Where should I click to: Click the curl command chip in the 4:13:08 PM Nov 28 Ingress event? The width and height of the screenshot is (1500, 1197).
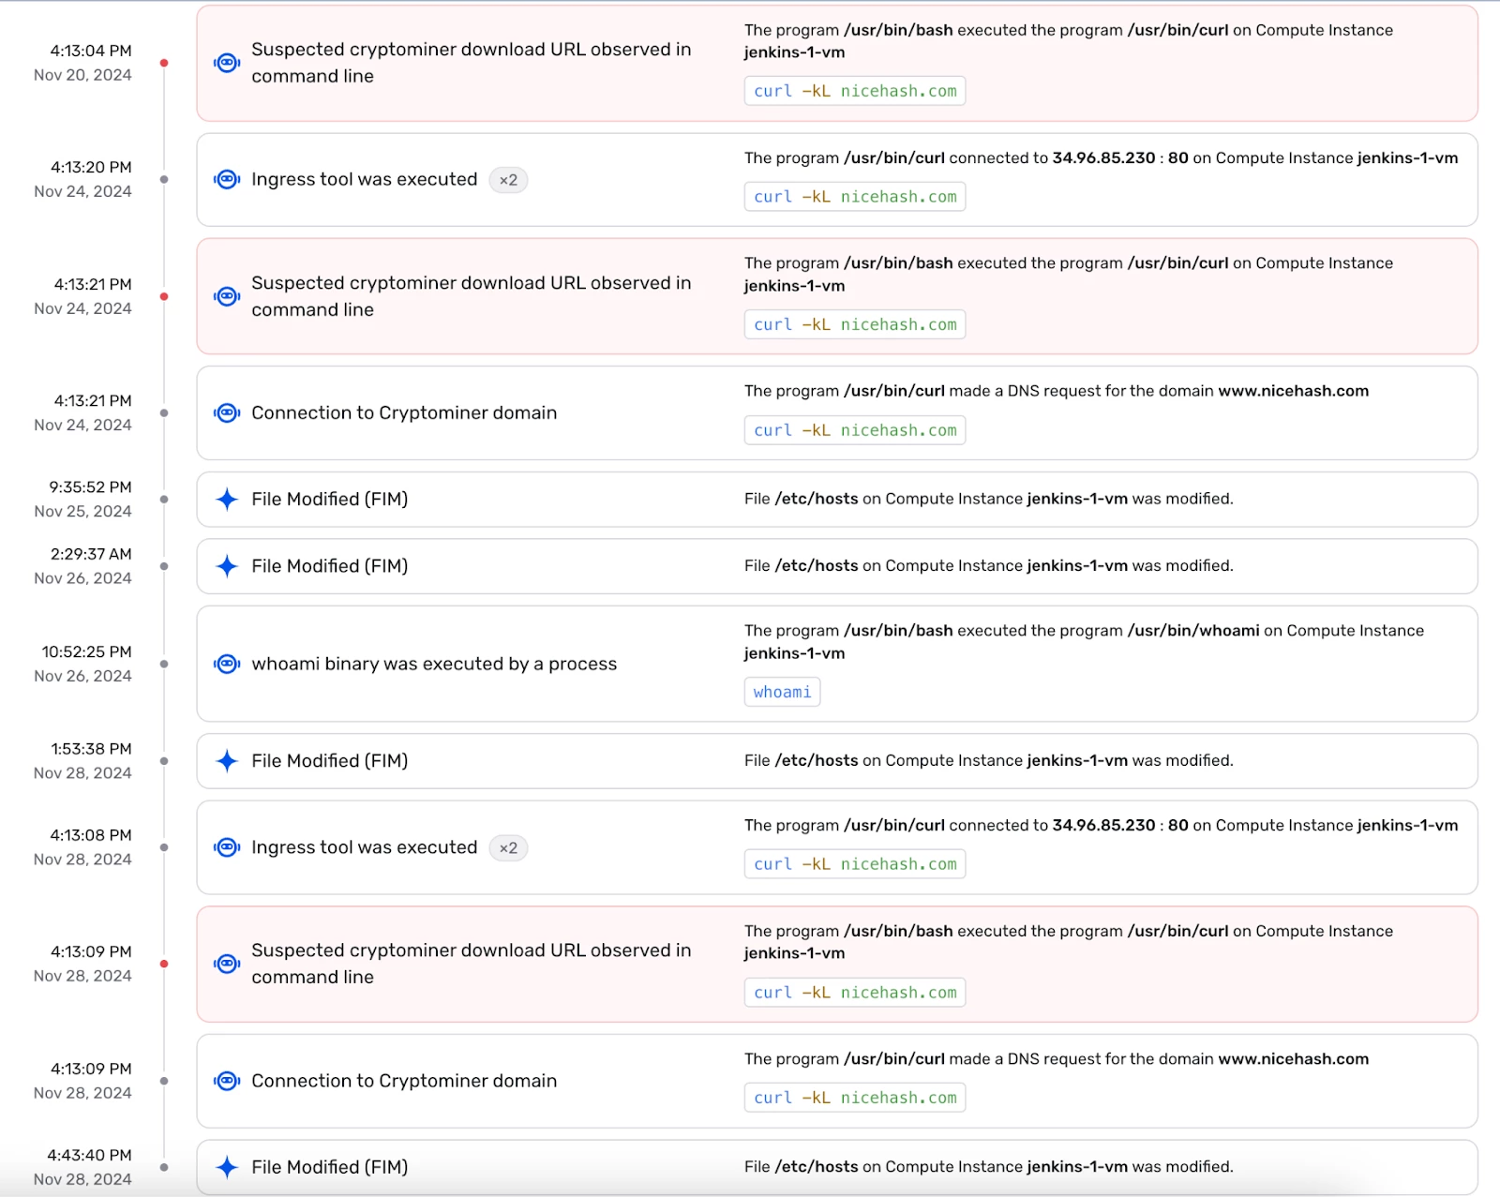(x=855, y=864)
